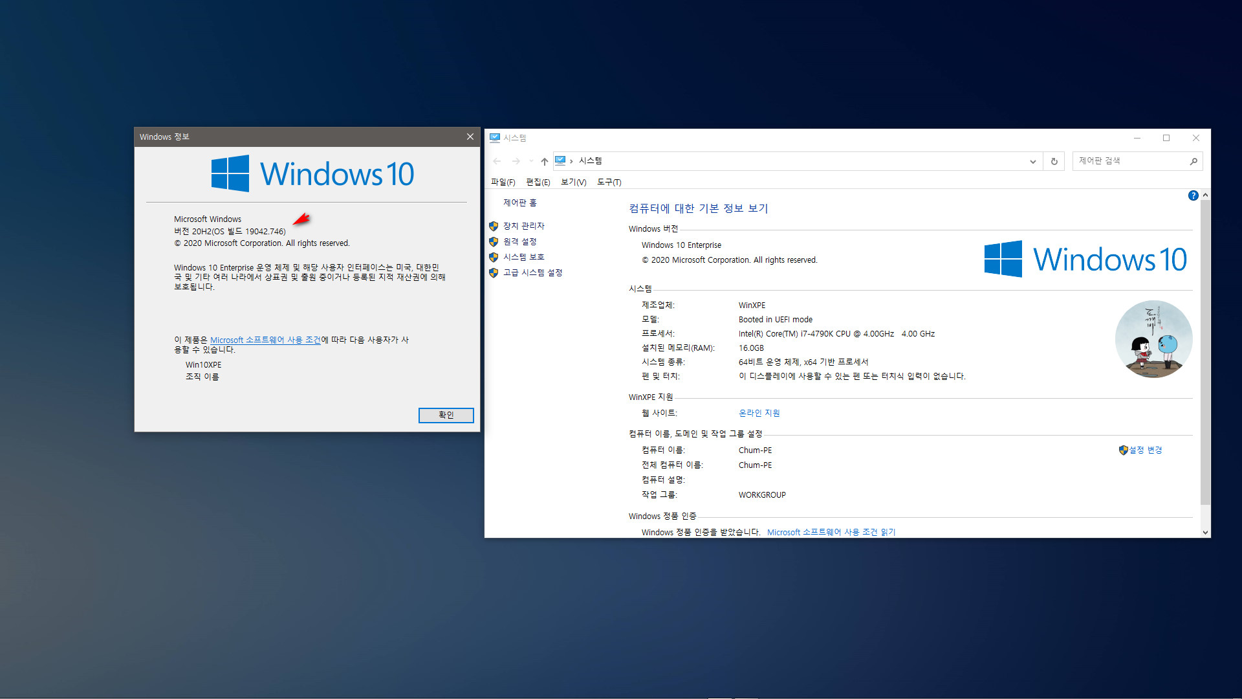Click the vertical scrollbar thumb
Screen dimensions: 1242x699
pos(1205,353)
